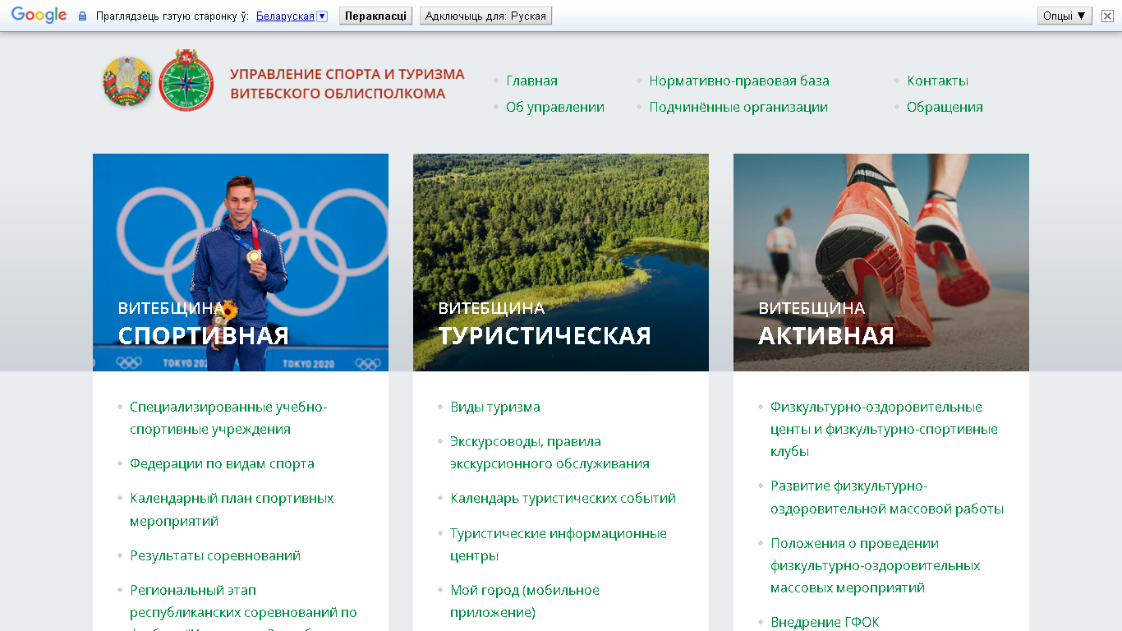1122x631 pixels.
Task: Open the Главная menu item
Action: click(x=531, y=81)
